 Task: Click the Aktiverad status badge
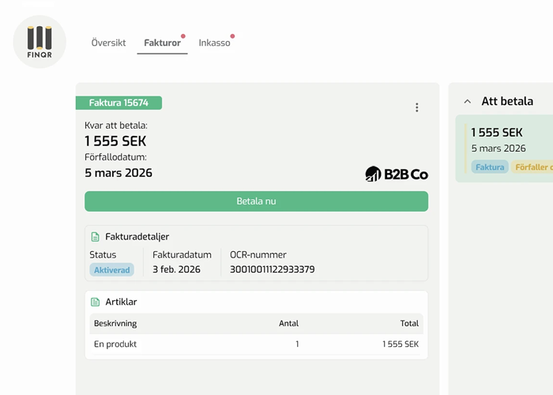click(x=111, y=269)
